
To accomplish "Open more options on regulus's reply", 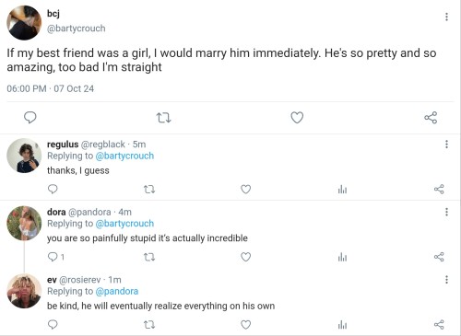I will [446, 144].
